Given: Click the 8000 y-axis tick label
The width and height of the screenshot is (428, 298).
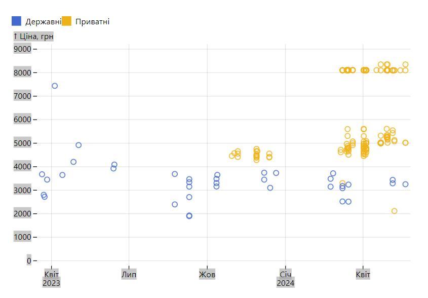Looking at the screenshot, I should click(22, 72).
